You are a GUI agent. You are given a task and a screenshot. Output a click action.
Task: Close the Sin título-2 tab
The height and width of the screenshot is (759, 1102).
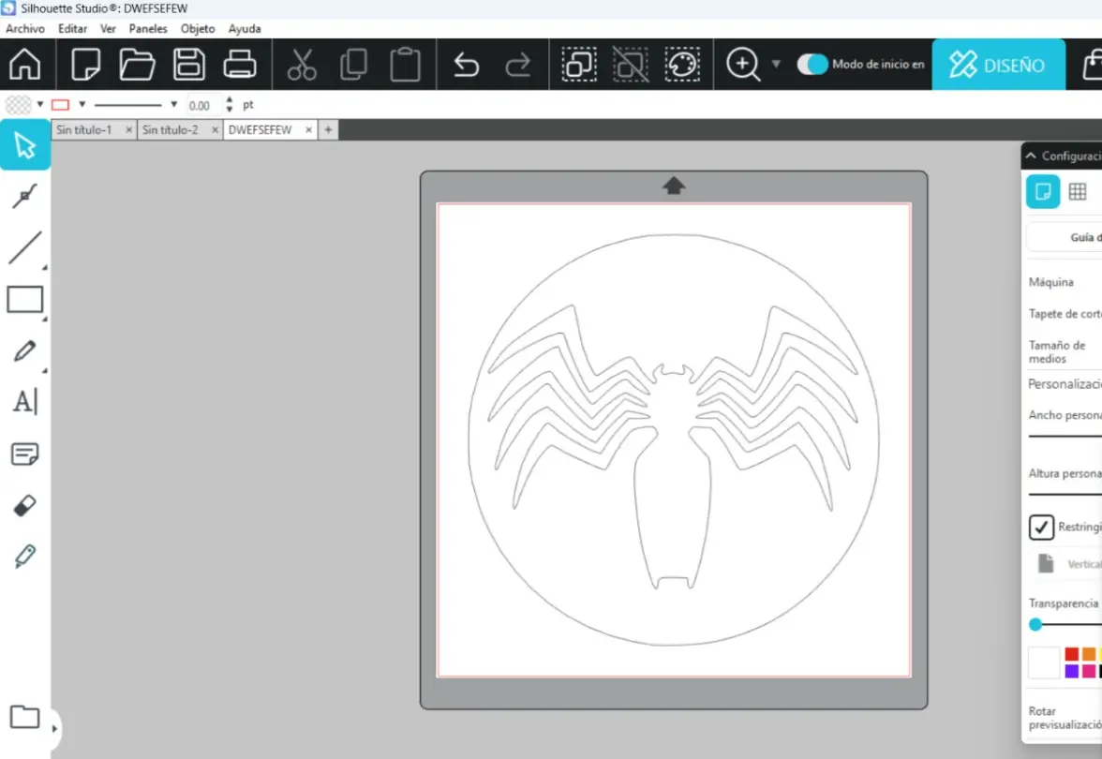(x=216, y=130)
